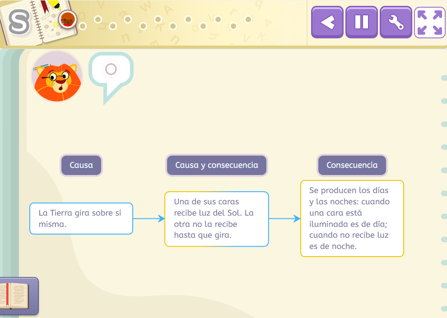Click the yellow box about días y noches
This screenshot has height=318, width=447.
pos(352,218)
